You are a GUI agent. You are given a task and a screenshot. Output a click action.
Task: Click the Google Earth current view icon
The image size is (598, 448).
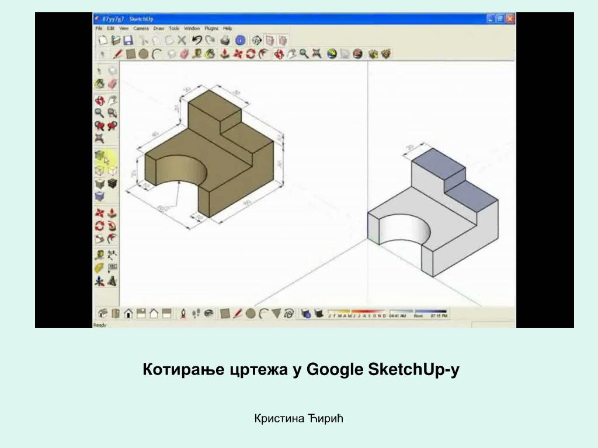coord(332,54)
